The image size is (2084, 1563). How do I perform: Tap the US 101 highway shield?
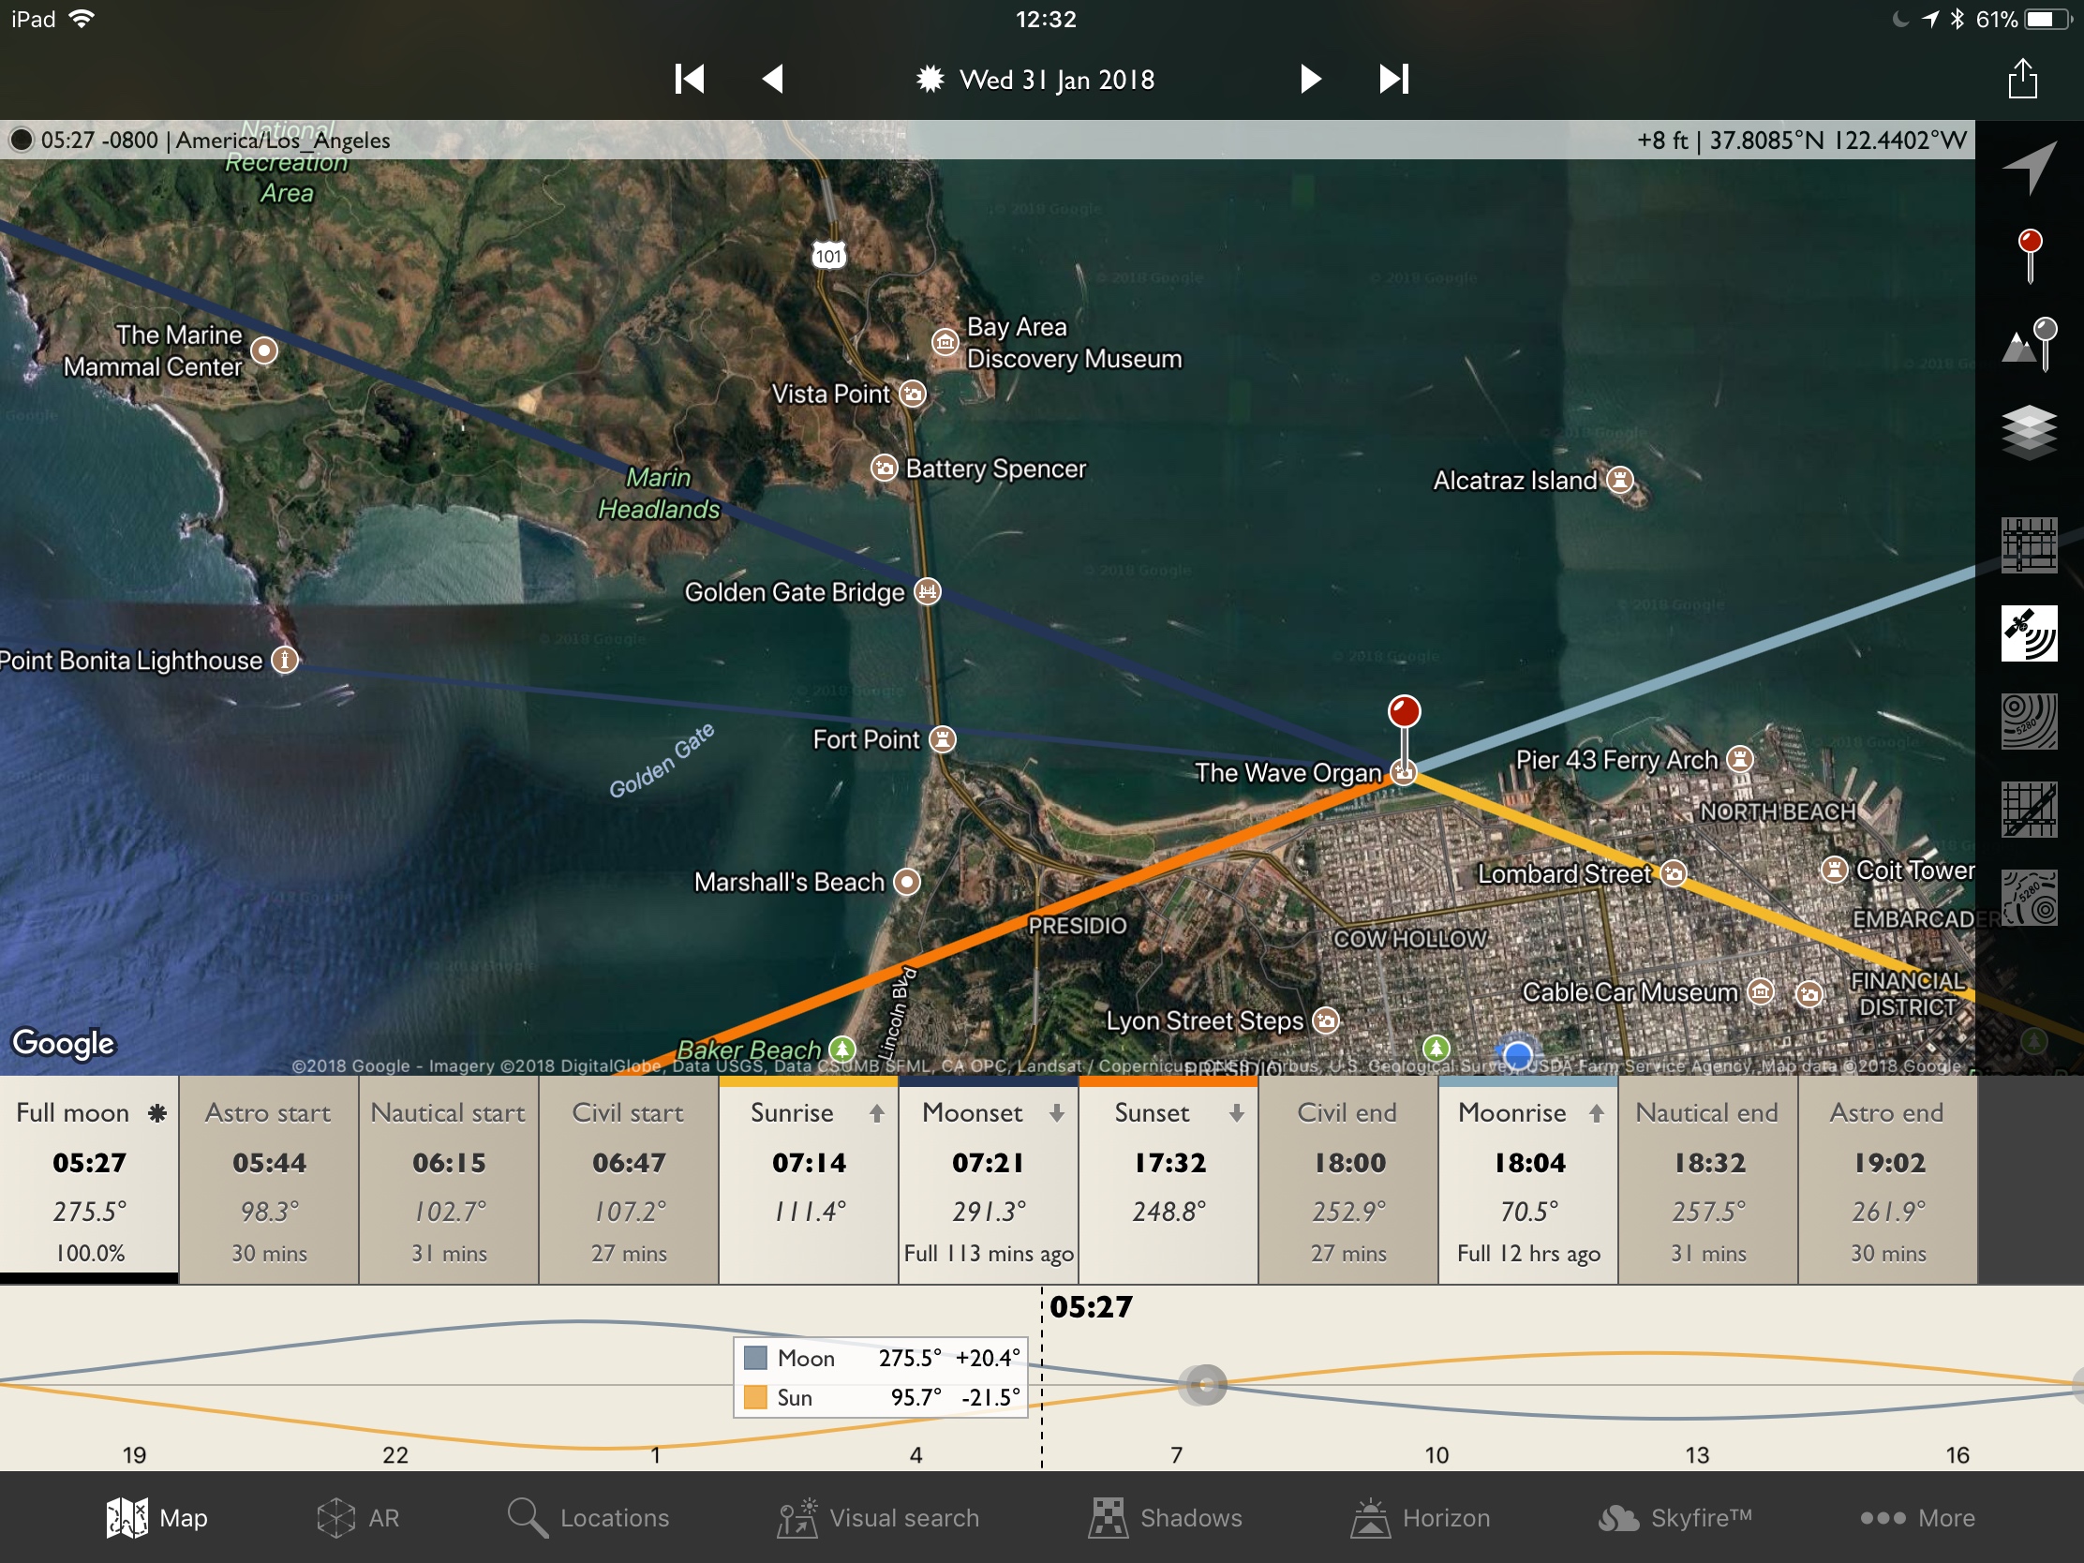click(x=828, y=255)
